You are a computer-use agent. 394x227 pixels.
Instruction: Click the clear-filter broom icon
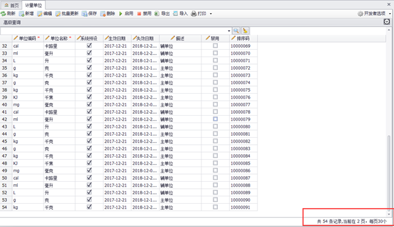coord(245,31)
